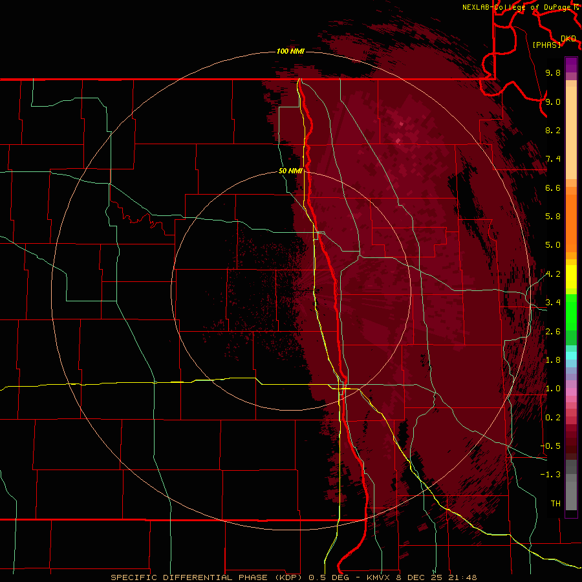The height and width of the screenshot is (582, 582).
Task: Click the -1.3 color scale value
Action: pyautogui.click(x=550, y=475)
